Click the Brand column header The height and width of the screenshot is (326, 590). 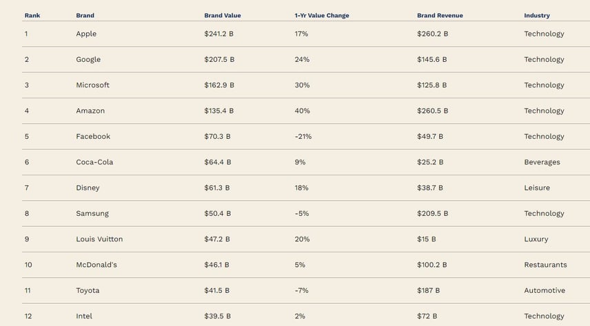(x=85, y=15)
